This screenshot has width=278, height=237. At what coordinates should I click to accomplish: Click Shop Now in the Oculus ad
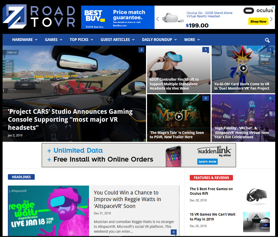coord(258,21)
